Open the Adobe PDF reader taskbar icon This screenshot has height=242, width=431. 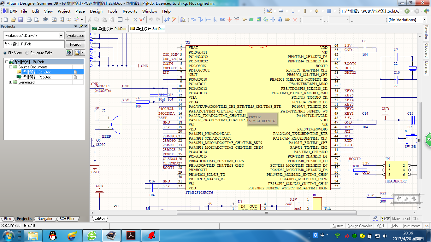click(x=131, y=235)
